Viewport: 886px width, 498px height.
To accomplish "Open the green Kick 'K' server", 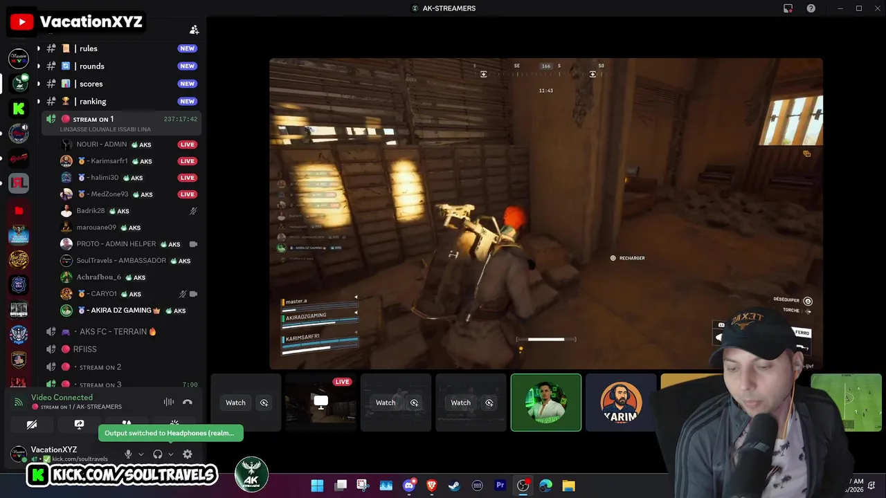I will pos(19,109).
